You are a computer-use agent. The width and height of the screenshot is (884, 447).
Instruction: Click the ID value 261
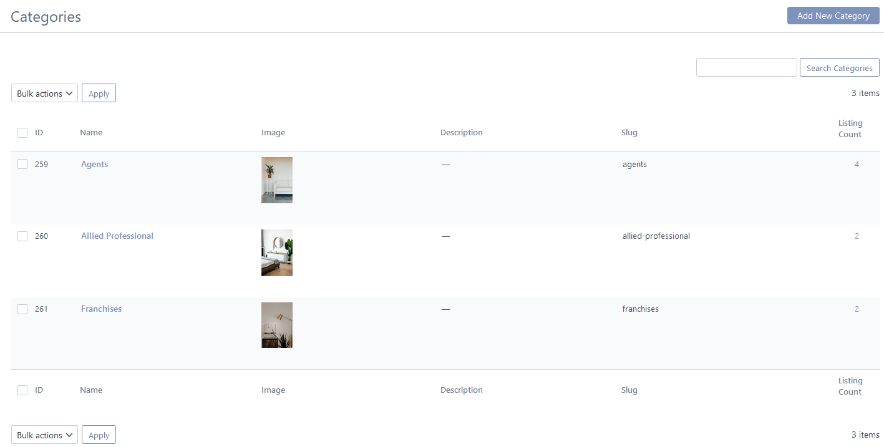point(41,309)
